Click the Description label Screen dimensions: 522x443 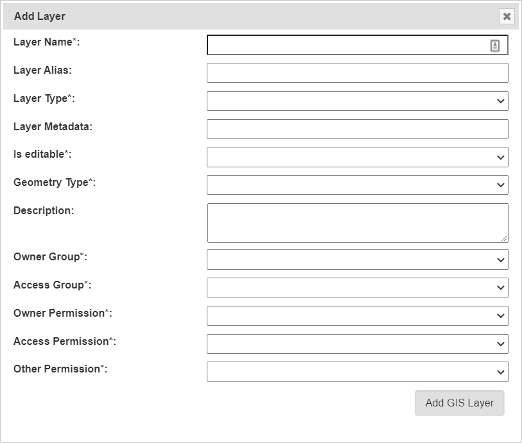pyautogui.click(x=44, y=210)
